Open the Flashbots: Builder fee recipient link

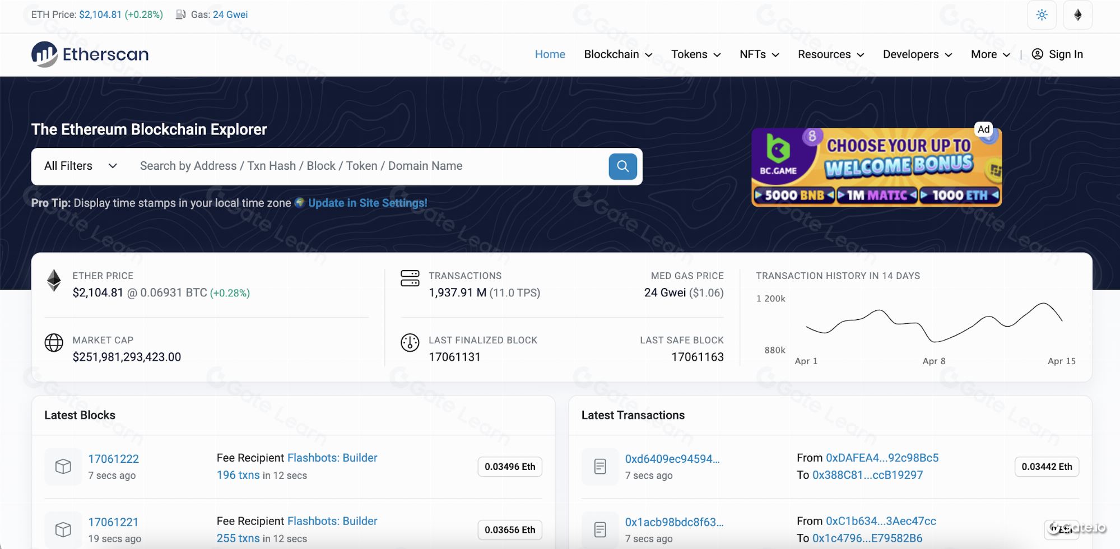pos(332,458)
